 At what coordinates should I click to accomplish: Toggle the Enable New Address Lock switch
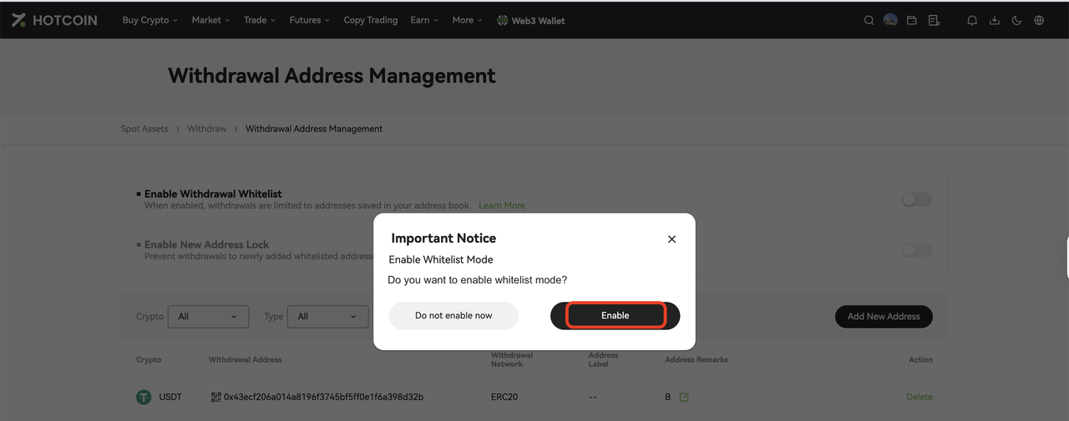pos(916,250)
